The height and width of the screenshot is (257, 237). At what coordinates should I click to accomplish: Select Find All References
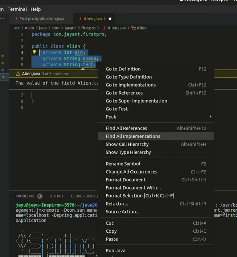pos(156,128)
